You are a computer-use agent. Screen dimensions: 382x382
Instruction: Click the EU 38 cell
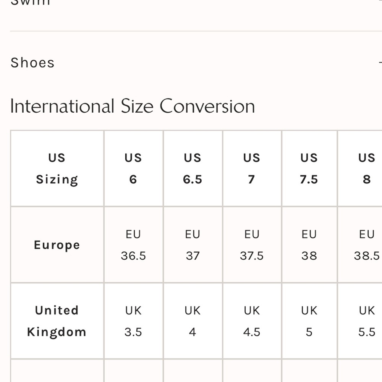(309, 245)
